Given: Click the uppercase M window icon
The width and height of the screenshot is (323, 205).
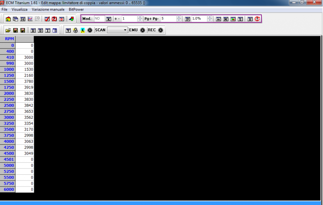Looking at the screenshot, I should coord(226,19).
